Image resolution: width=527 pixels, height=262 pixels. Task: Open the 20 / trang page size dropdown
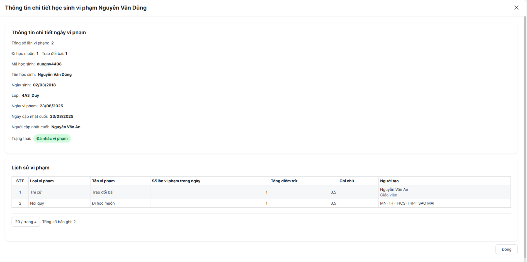26,222
